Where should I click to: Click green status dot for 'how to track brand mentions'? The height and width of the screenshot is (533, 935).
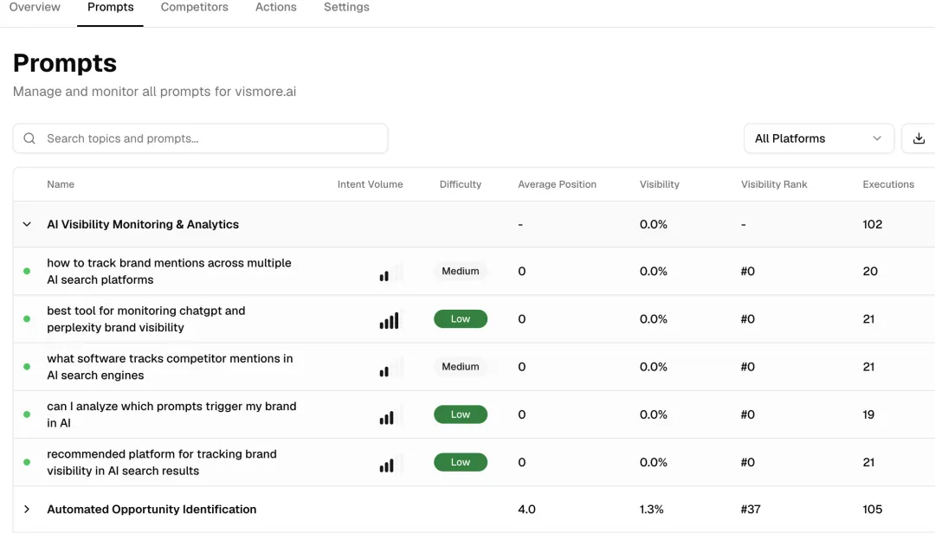[27, 271]
